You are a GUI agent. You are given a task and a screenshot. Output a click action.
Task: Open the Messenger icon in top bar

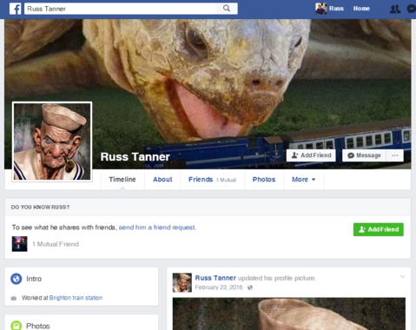pyautogui.click(x=412, y=9)
